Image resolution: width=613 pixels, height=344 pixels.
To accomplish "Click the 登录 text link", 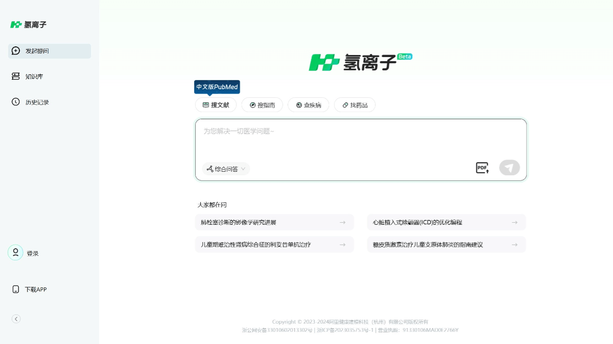I will click(x=33, y=253).
